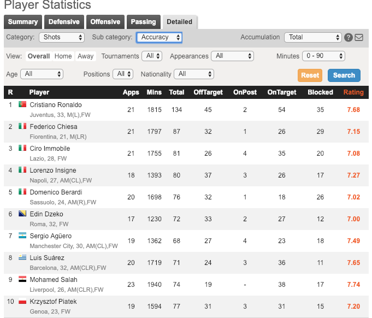
Task: Click the help question mark icon
Action: pos(349,38)
